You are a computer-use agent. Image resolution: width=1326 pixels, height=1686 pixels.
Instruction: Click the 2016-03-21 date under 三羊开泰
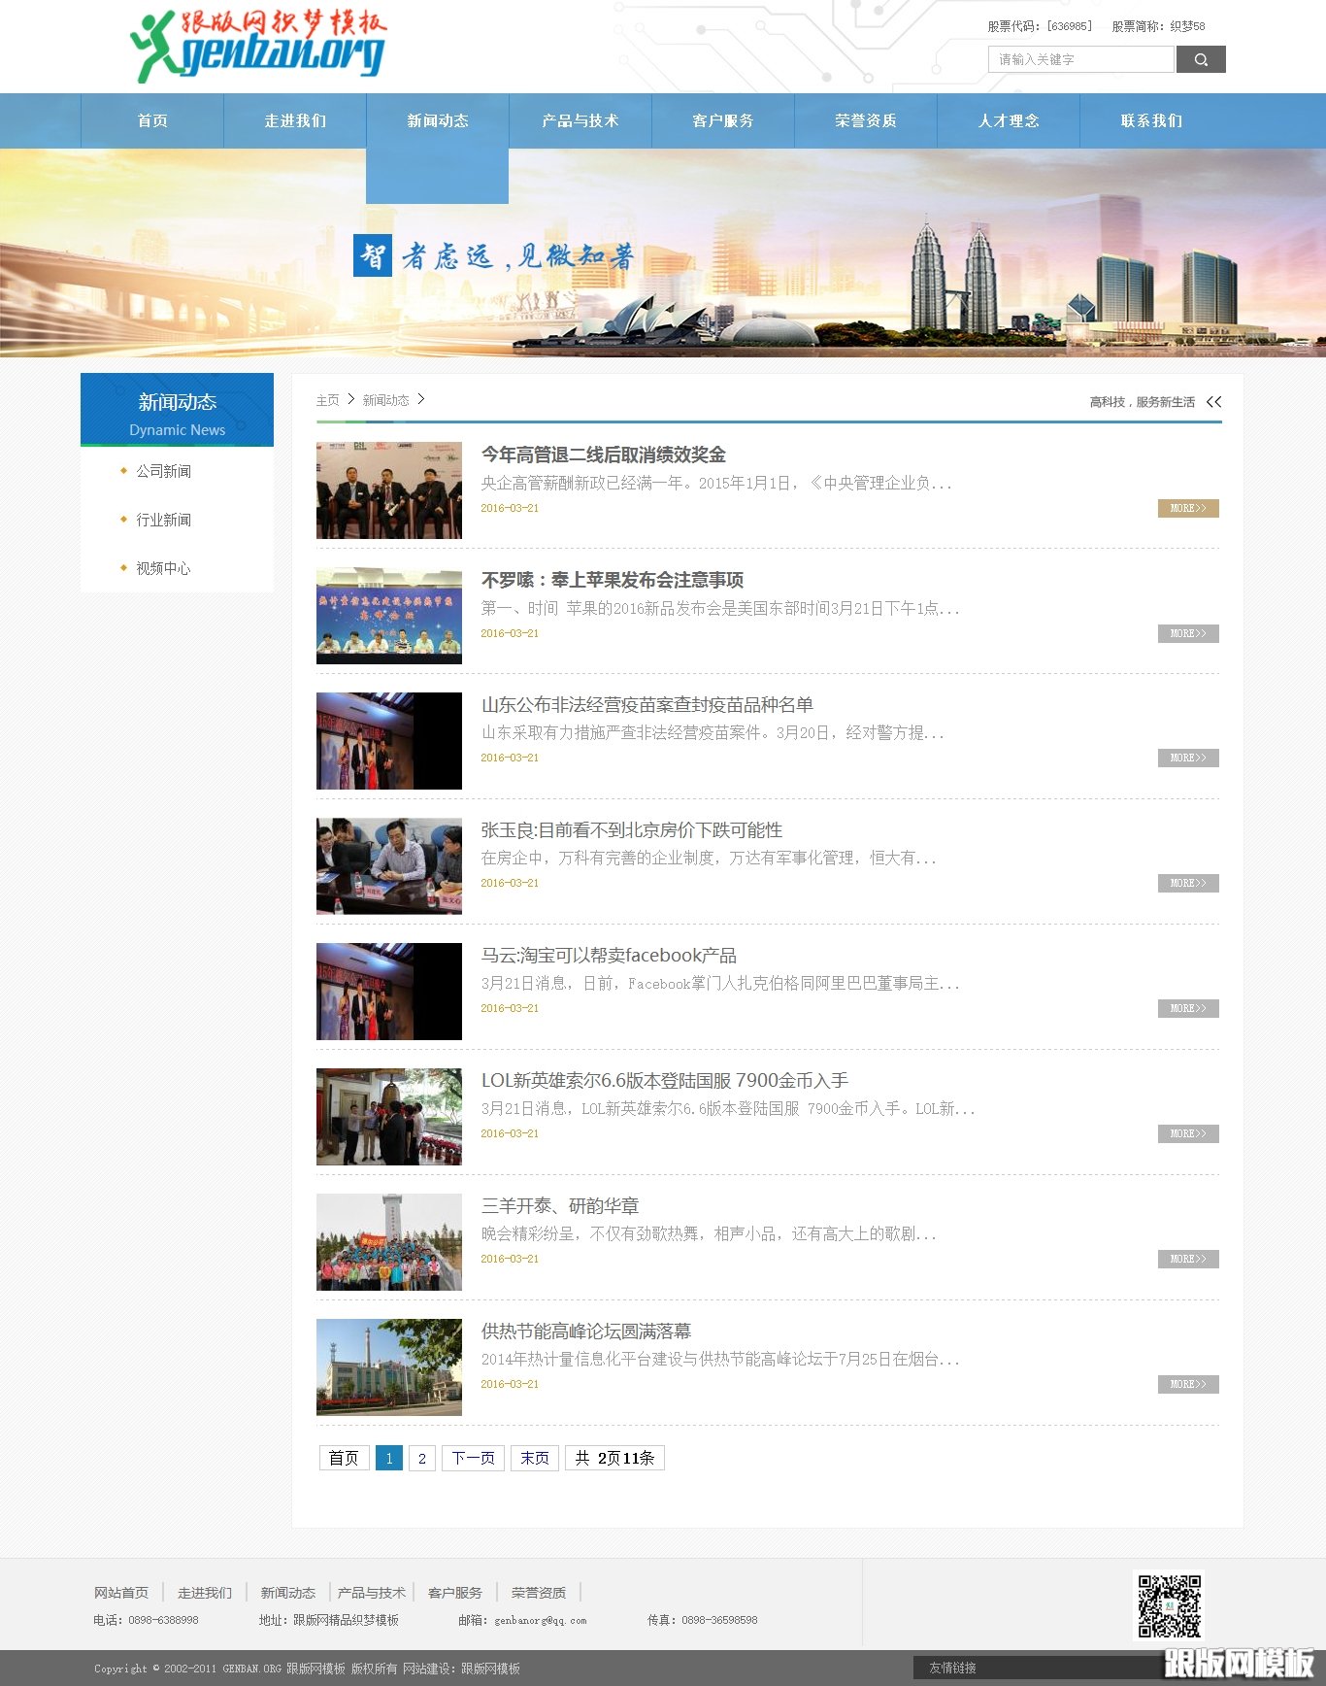510,1259
